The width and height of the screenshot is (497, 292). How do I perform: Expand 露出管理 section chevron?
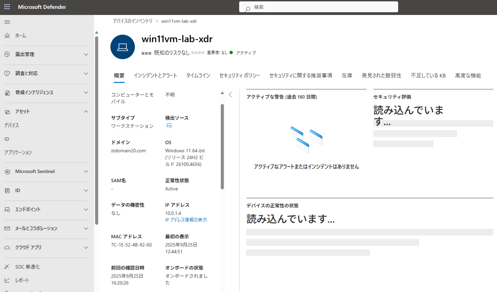coord(86,54)
